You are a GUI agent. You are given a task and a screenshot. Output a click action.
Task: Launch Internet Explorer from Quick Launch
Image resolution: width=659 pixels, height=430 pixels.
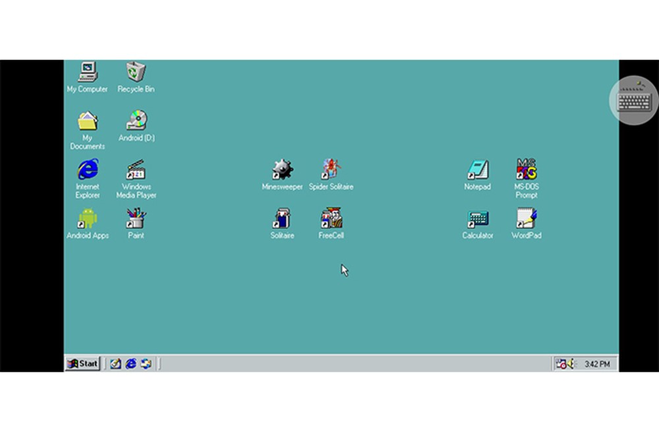click(x=130, y=363)
